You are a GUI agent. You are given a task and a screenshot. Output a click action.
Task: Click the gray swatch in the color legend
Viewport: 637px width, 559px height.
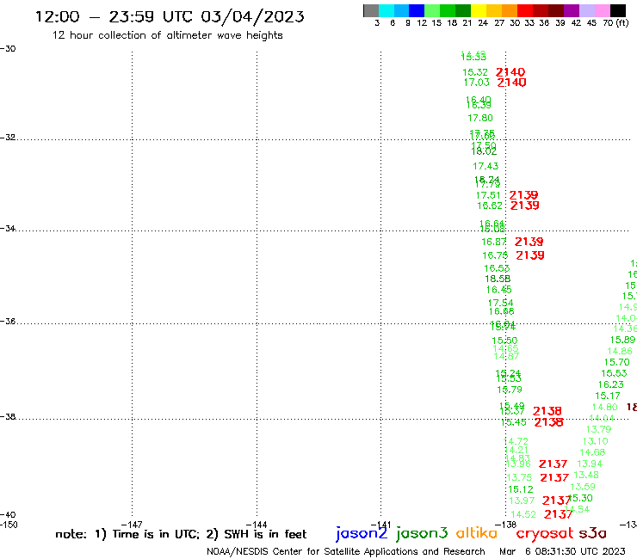point(371,10)
